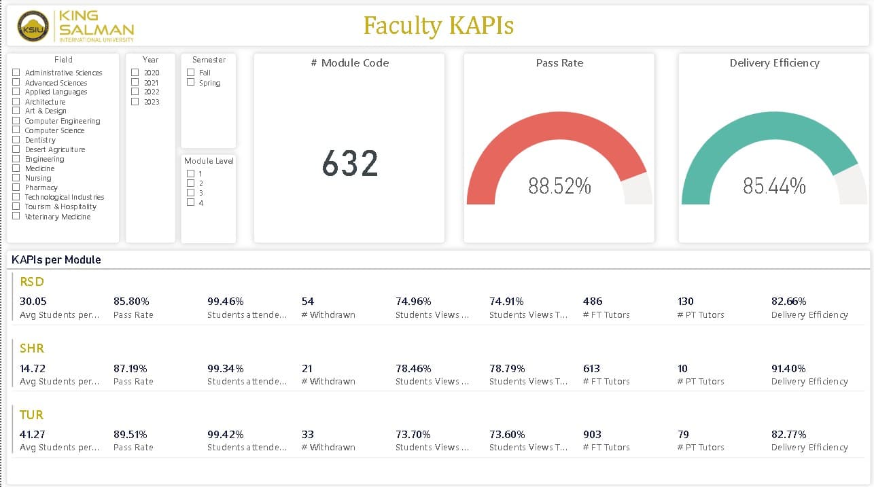Check the Technological Industries option

[x=16, y=197]
